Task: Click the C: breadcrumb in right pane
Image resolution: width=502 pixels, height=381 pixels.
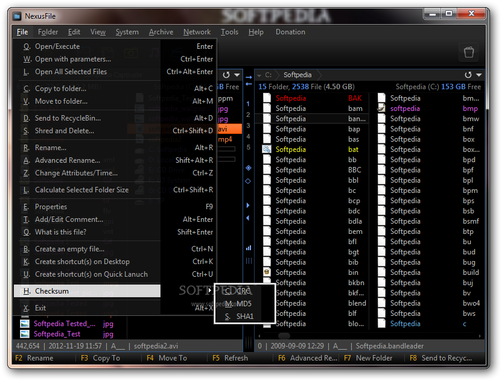Action: click(268, 75)
